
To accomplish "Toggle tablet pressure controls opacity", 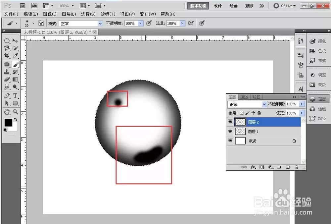I will pyautogui.click(x=149, y=23).
